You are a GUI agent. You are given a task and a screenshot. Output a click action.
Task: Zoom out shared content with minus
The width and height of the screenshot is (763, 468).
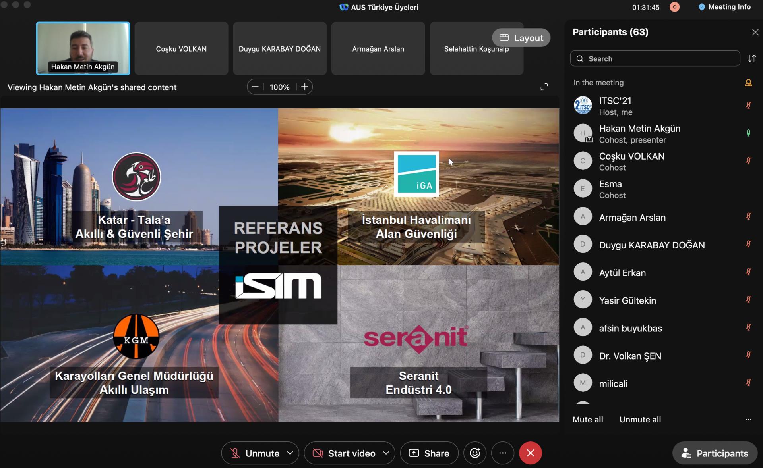pos(255,87)
